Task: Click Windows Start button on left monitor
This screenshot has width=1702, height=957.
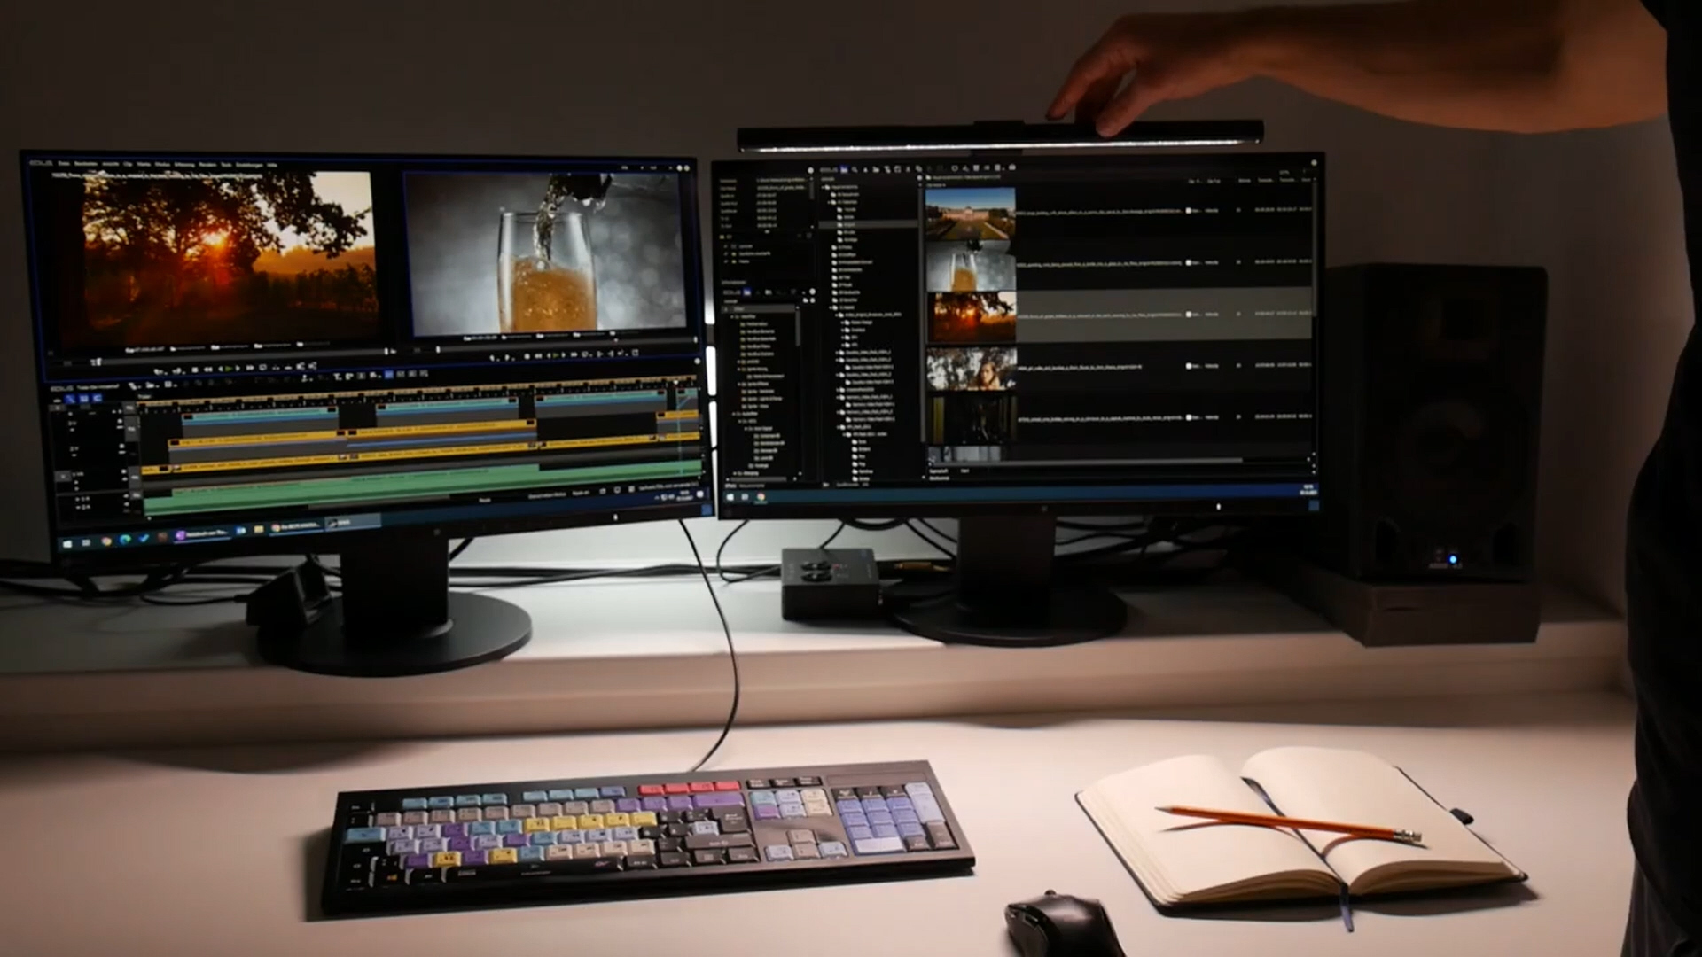Action: pos(67,542)
